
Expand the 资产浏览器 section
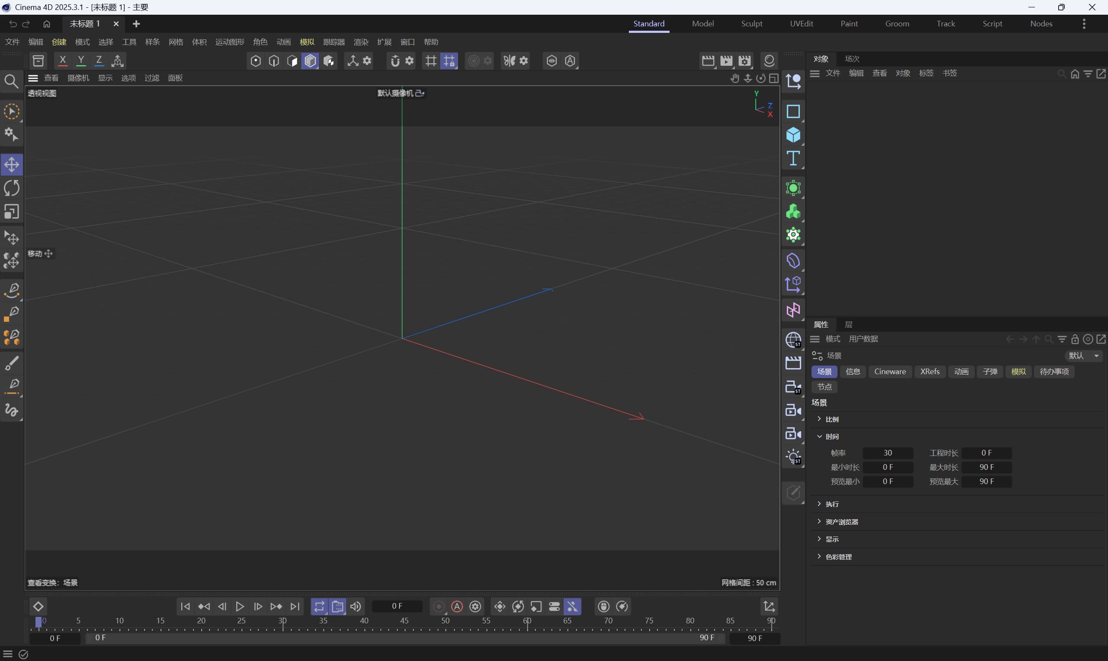point(819,521)
